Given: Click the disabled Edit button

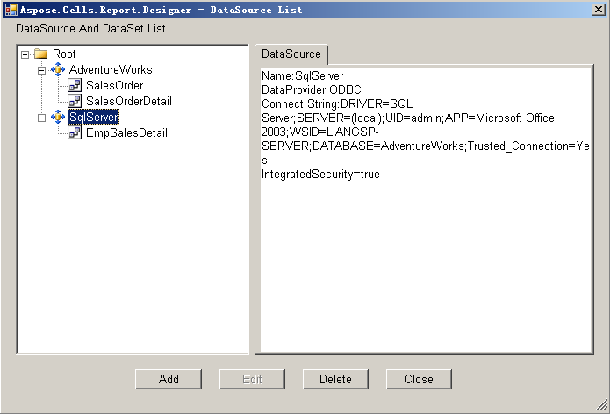Looking at the screenshot, I should click(252, 379).
